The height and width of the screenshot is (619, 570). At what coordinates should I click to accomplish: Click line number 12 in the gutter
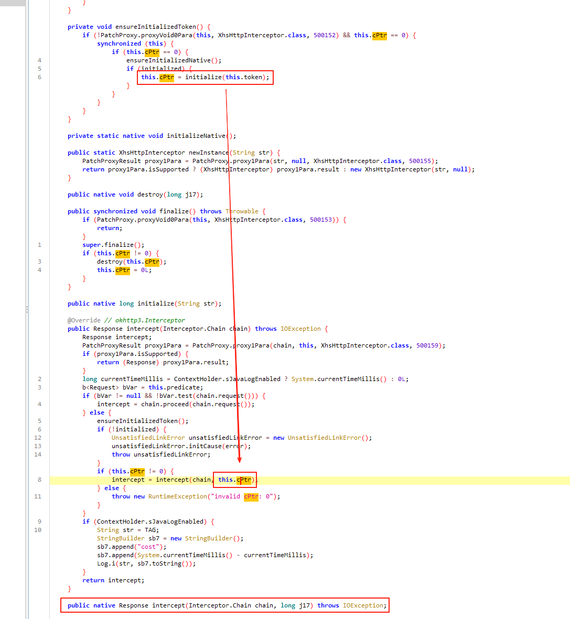click(38, 438)
